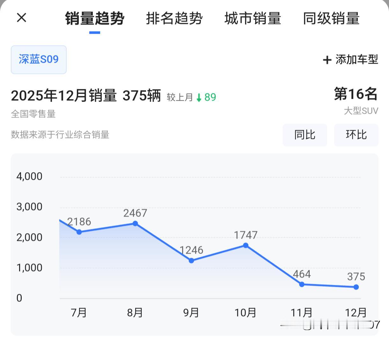389x338 pixels.
Task: Click the 全国零售量 label
Action: 33,114
